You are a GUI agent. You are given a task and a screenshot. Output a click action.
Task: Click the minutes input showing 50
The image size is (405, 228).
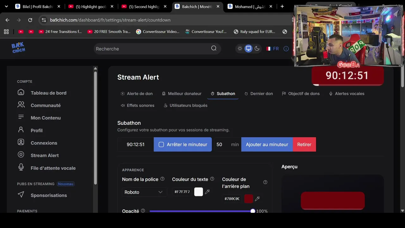pos(227,144)
